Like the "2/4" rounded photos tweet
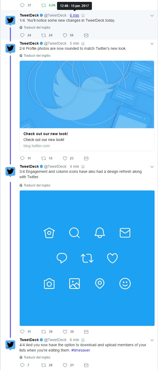Viewport: 158px width, 370px height. pyautogui.click(x=65, y=158)
